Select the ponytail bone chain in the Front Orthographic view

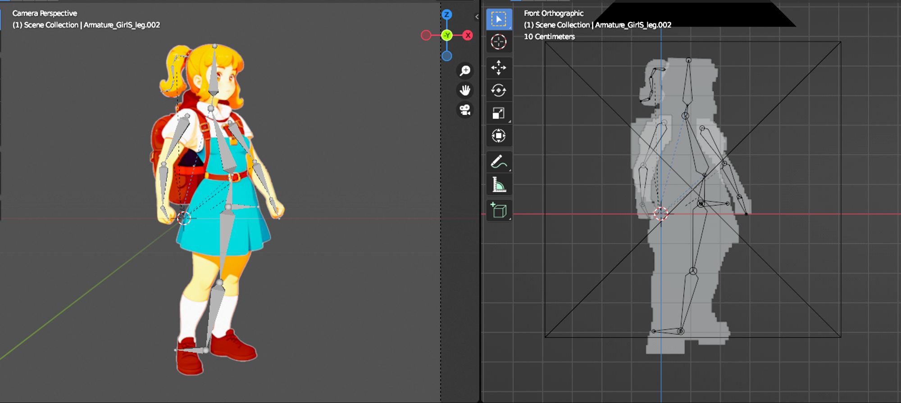(651, 84)
